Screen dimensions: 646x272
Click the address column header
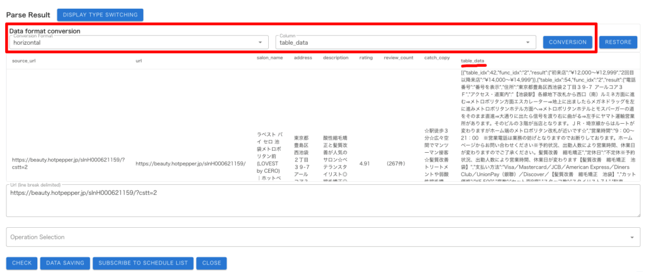tap(303, 58)
